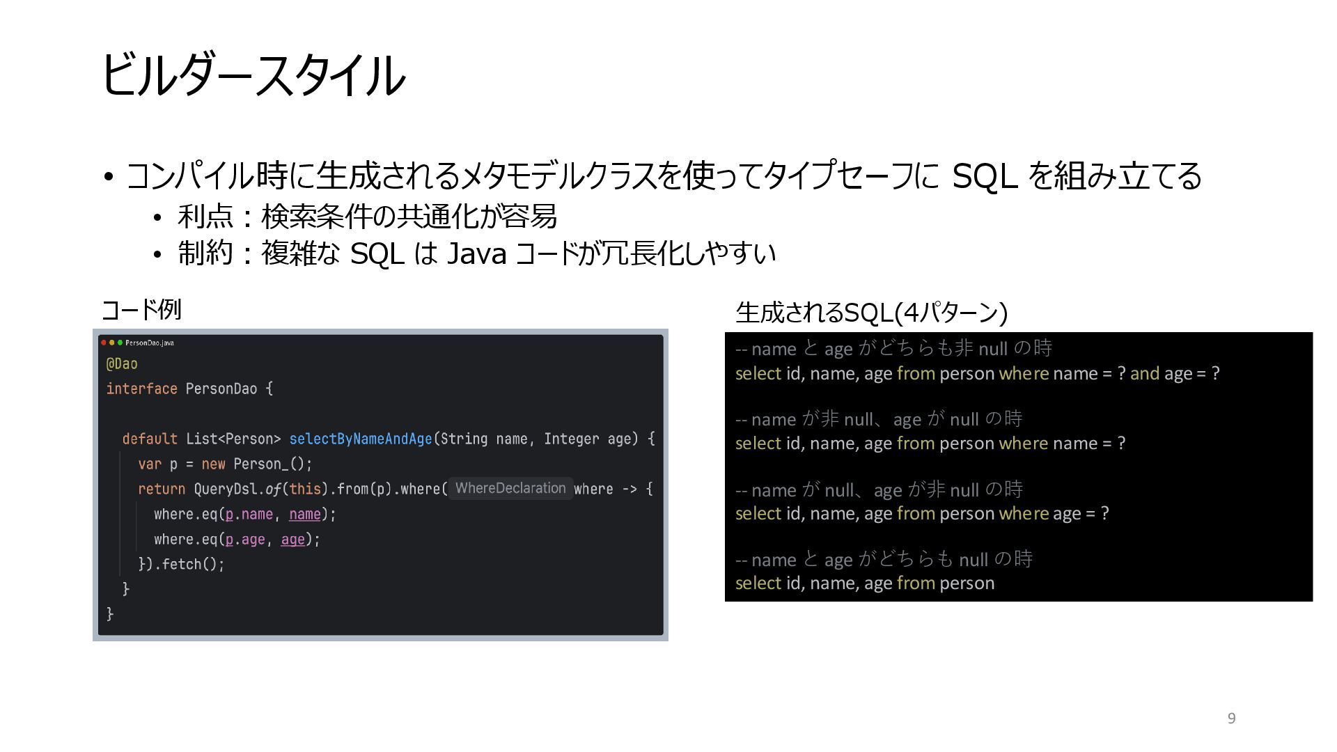Click the 利点 bullet about 検索条件の共通化
This screenshot has height=752, width=1337.
[x=367, y=217]
